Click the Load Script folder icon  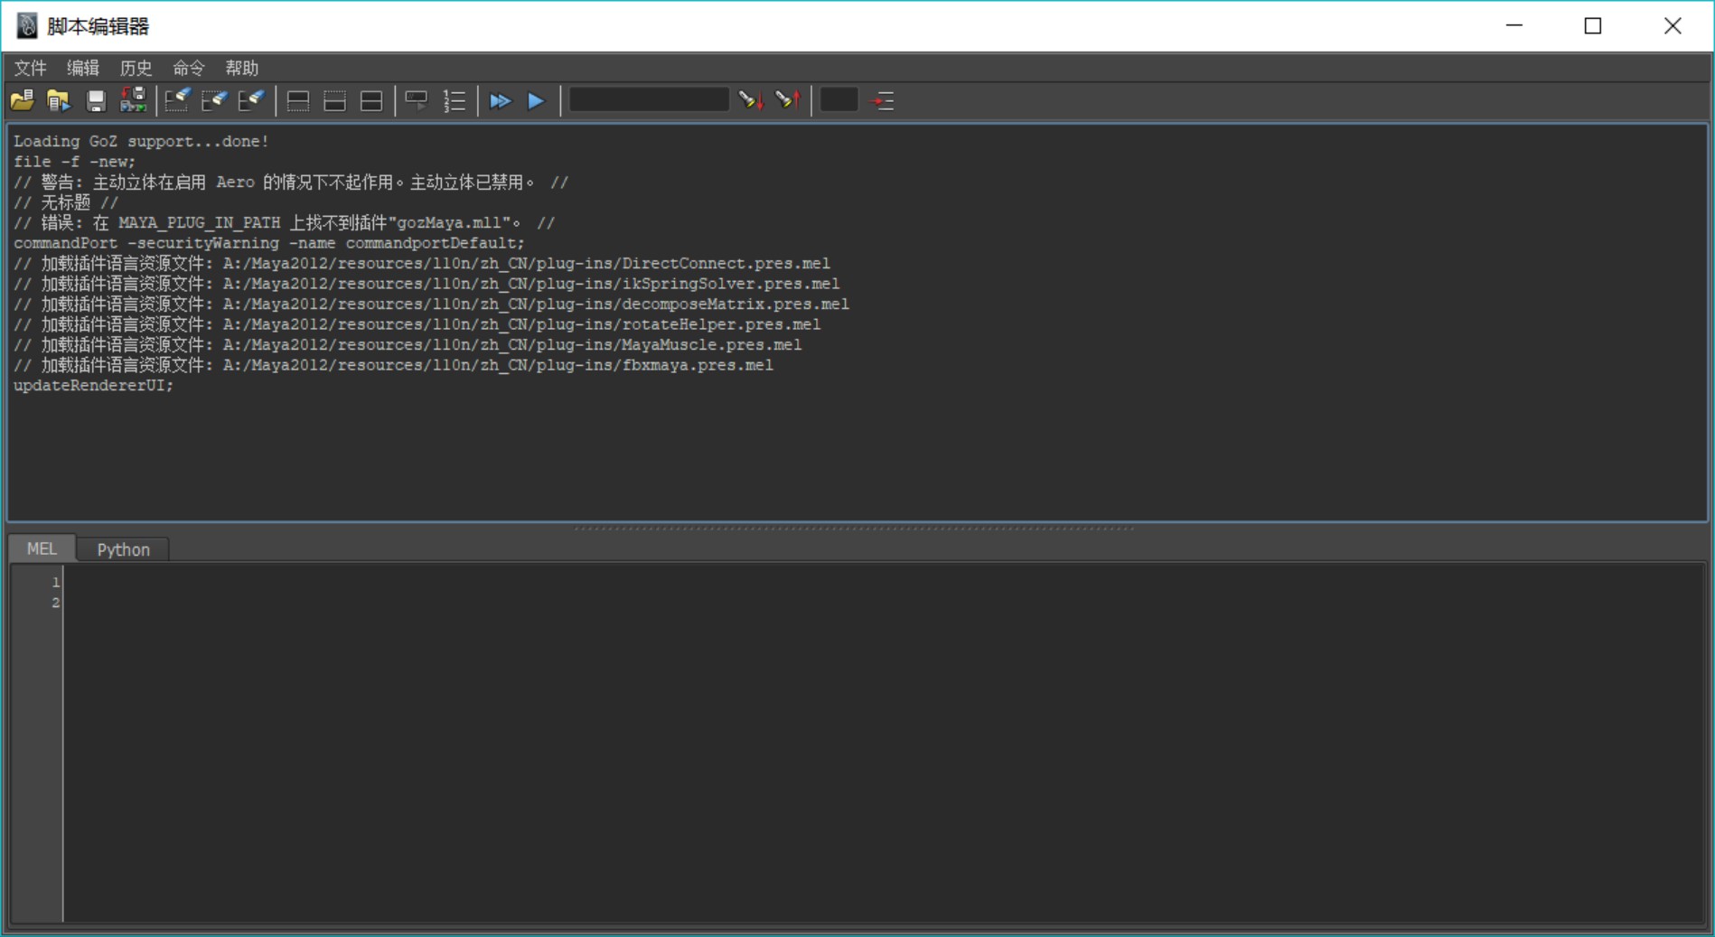pyautogui.click(x=23, y=100)
